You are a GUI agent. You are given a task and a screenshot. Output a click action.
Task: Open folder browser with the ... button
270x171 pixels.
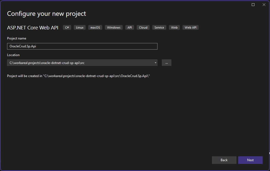166,63
